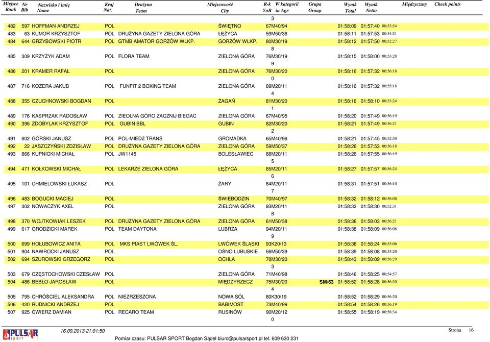Select ZDOBYLAK KRZYSZTOF name

point(60,124)
